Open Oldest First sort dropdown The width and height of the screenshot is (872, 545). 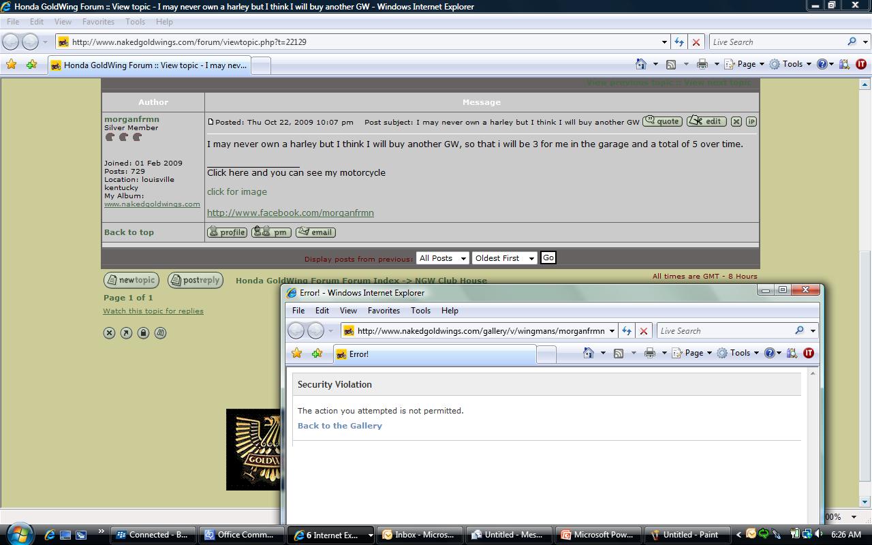[x=504, y=258]
